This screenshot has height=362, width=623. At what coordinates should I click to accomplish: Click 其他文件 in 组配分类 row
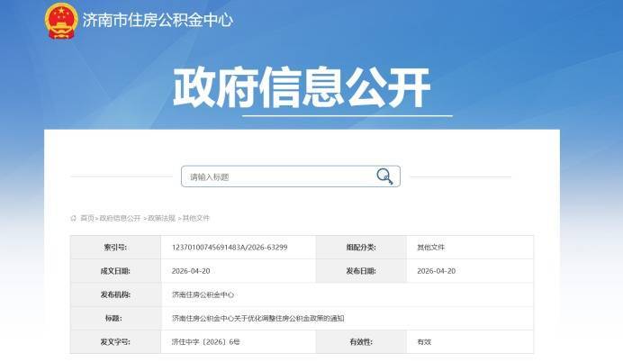pos(430,247)
